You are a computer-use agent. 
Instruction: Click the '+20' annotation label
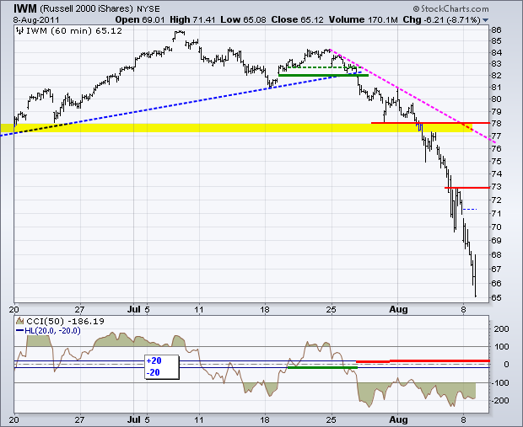pos(154,360)
